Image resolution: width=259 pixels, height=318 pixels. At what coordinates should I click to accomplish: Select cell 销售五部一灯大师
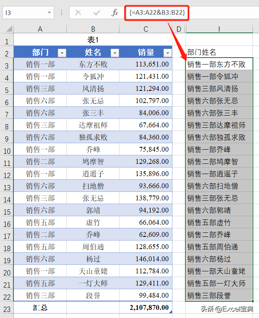tap(219, 283)
